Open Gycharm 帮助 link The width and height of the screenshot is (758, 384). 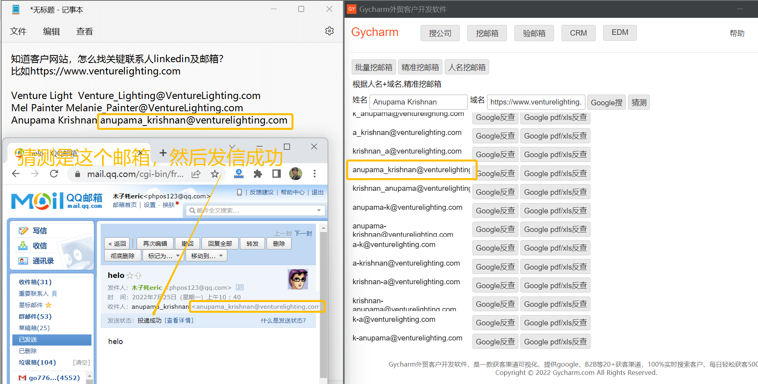(x=737, y=33)
